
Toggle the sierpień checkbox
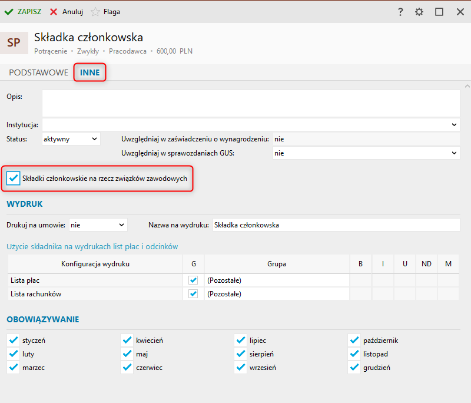tap(241, 354)
